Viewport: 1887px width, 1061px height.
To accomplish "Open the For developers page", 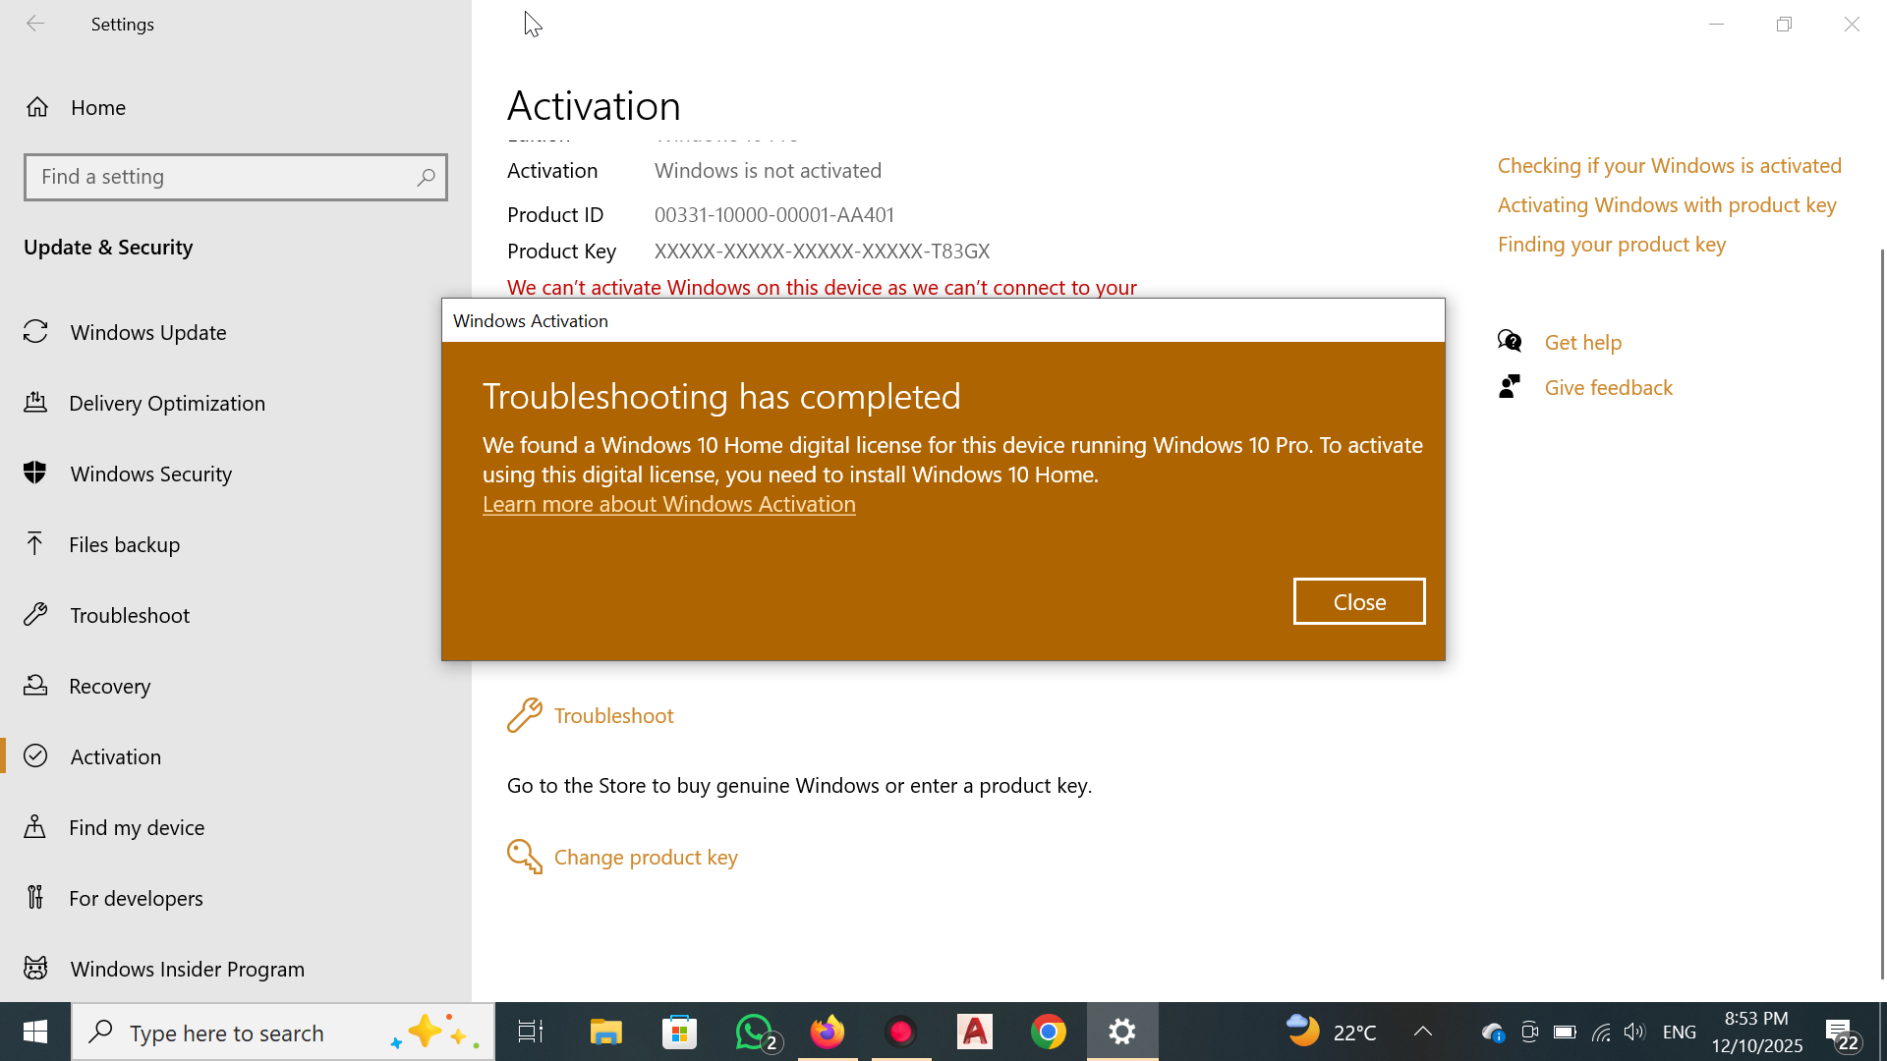I will click(x=136, y=898).
